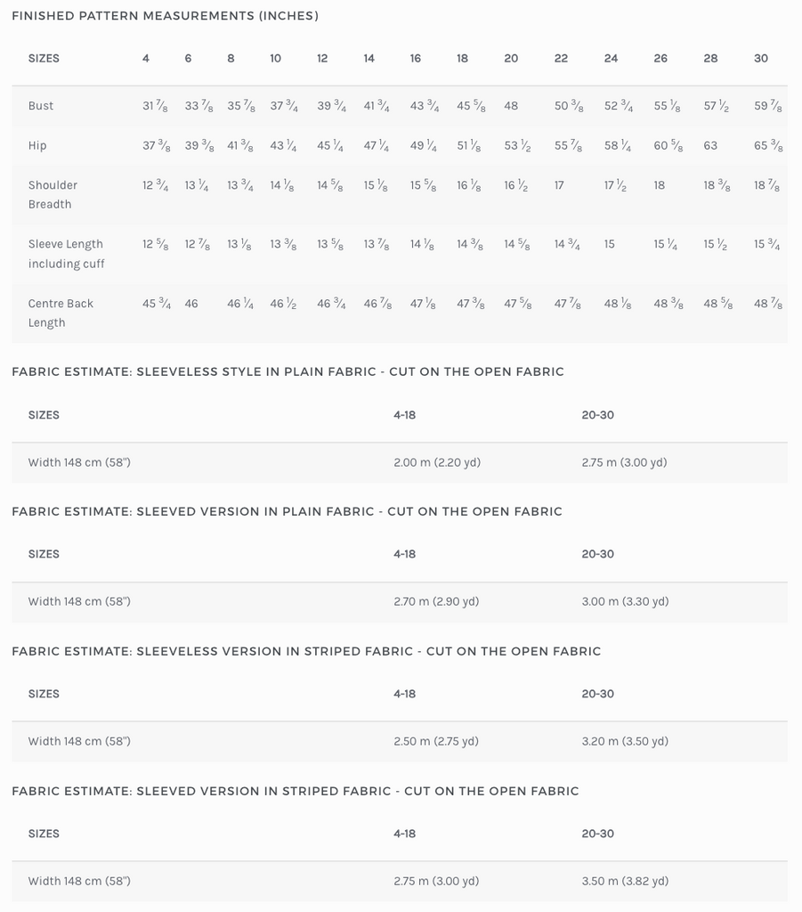Select the Hip value 63 for size 28
Screen dimensions: 802x912
click(710, 146)
